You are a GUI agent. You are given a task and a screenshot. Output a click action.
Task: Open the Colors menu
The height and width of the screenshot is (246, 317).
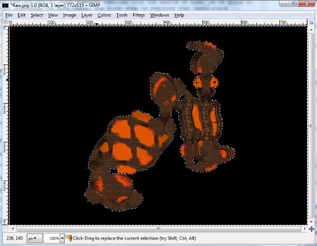104,15
